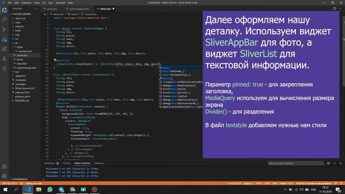
Task: Click the Windows Start button
Action: point(5,190)
